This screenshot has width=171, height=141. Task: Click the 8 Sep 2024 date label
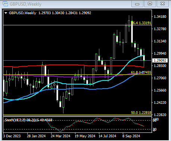click(x=131, y=136)
